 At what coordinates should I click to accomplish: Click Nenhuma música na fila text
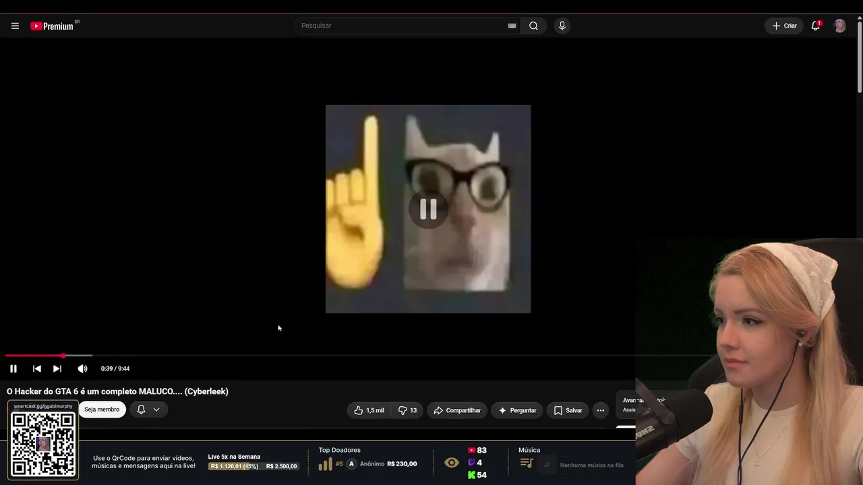pyautogui.click(x=591, y=465)
